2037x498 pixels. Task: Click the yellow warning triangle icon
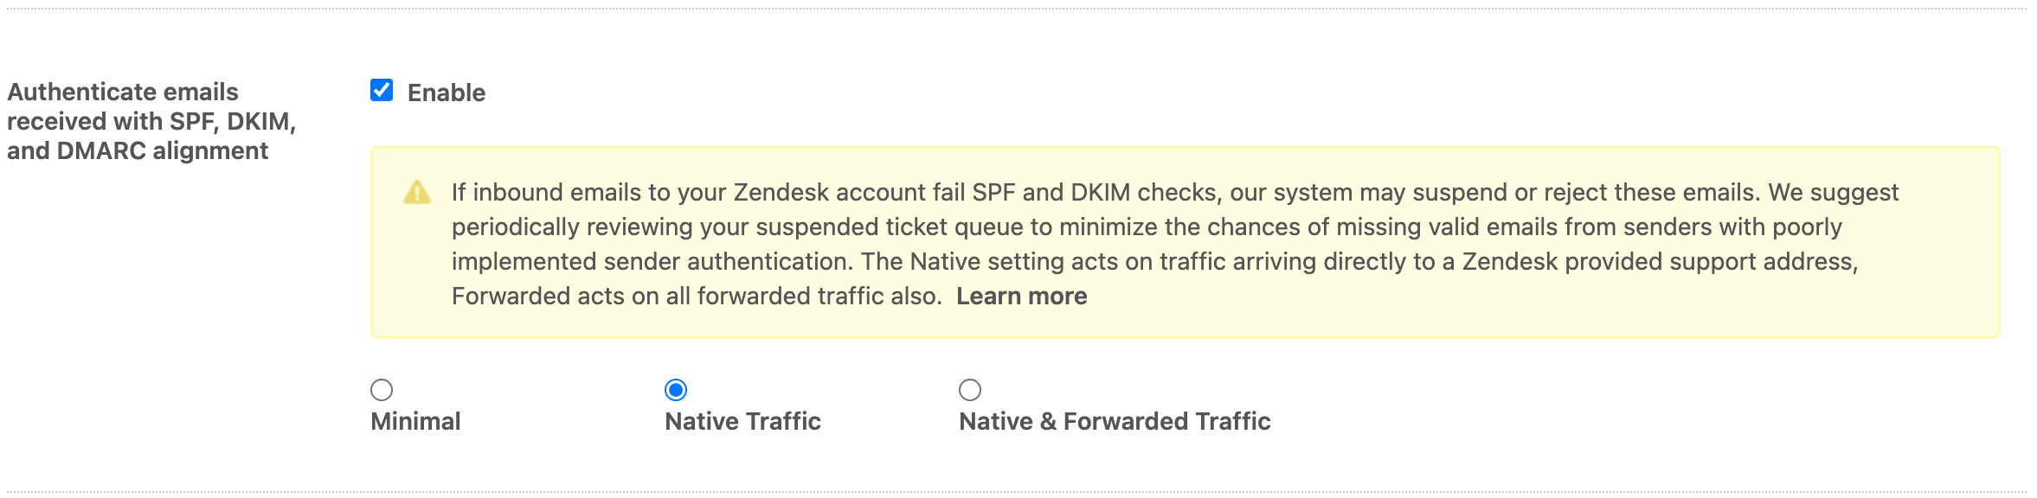[x=417, y=192]
